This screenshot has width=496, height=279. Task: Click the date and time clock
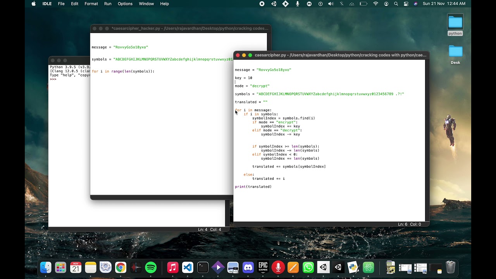click(x=444, y=3)
